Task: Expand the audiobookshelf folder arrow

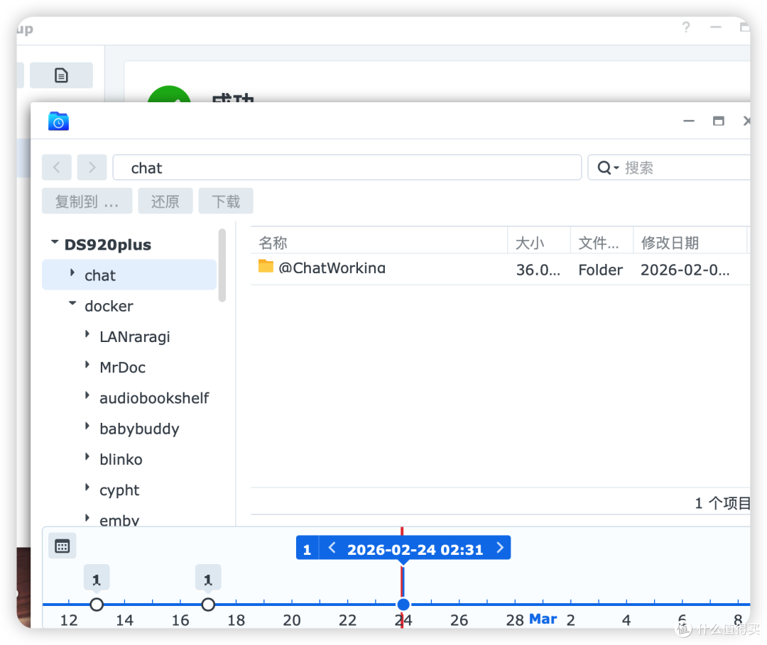Action: pyautogui.click(x=87, y=395)
